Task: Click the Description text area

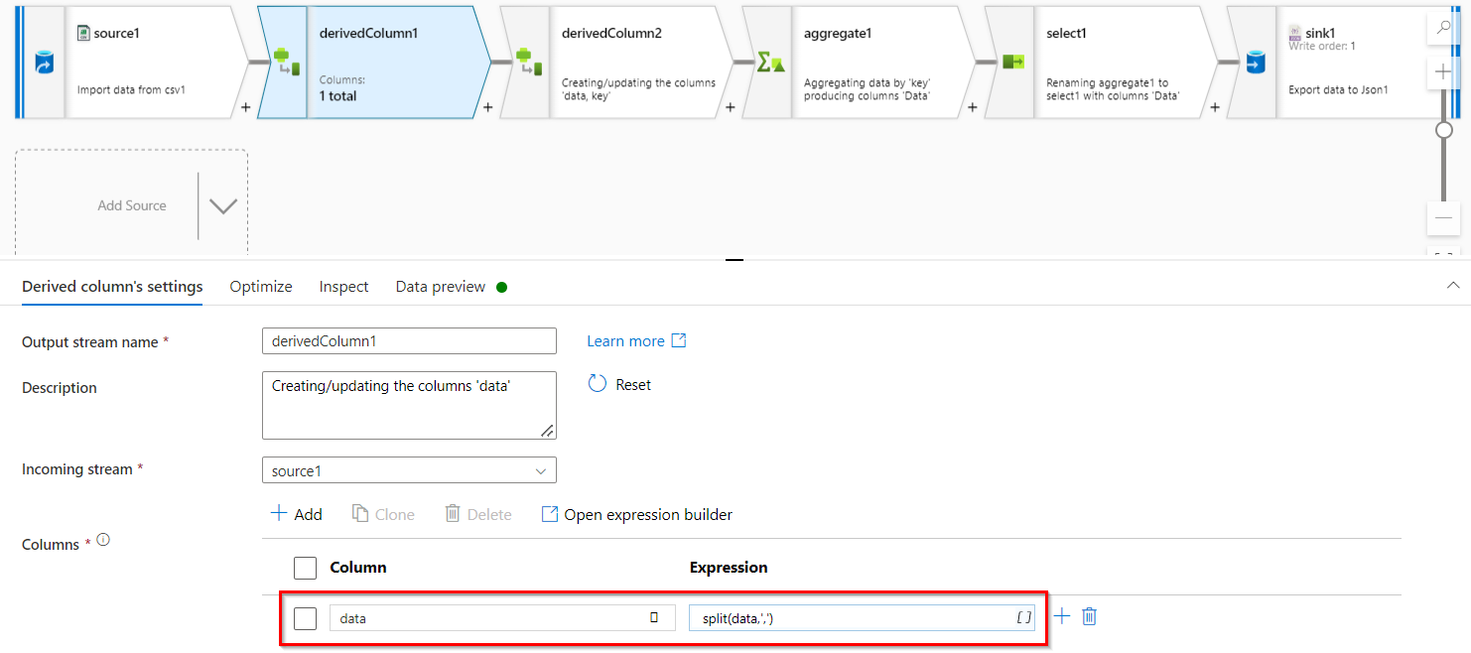Action: [409, 406]
